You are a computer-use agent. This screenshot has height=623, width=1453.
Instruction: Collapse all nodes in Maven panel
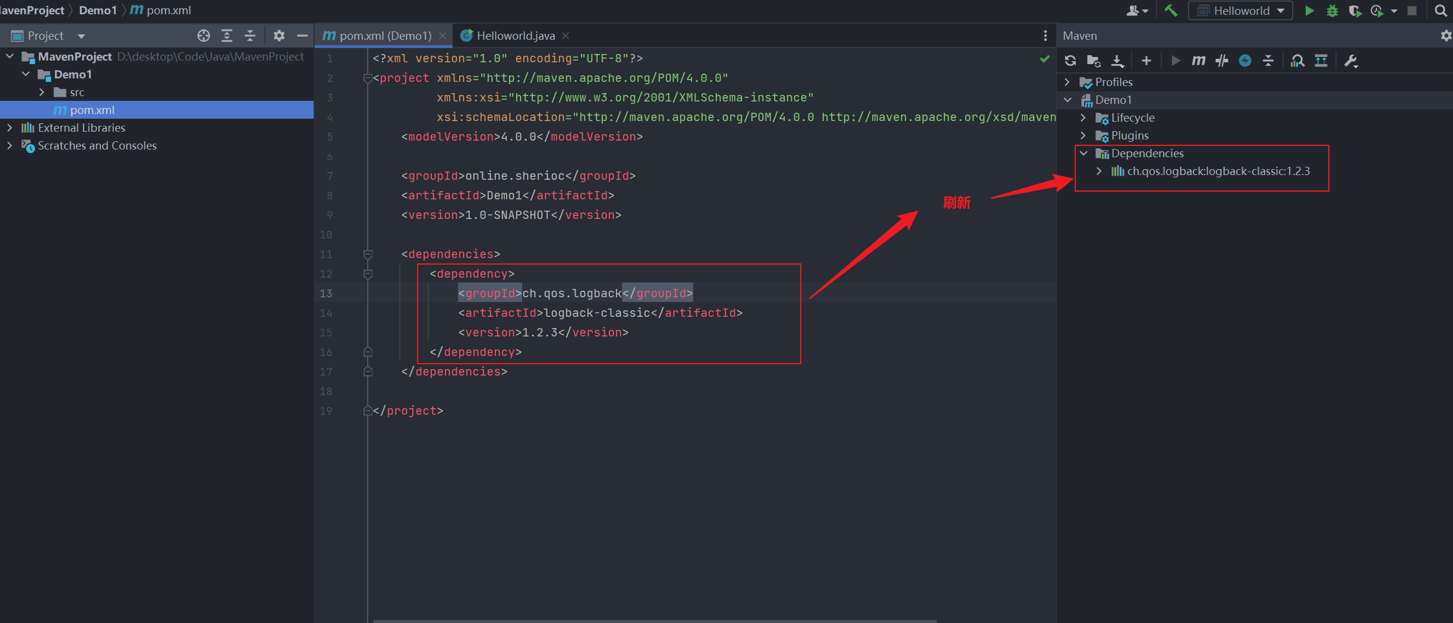pos(1268,61)
